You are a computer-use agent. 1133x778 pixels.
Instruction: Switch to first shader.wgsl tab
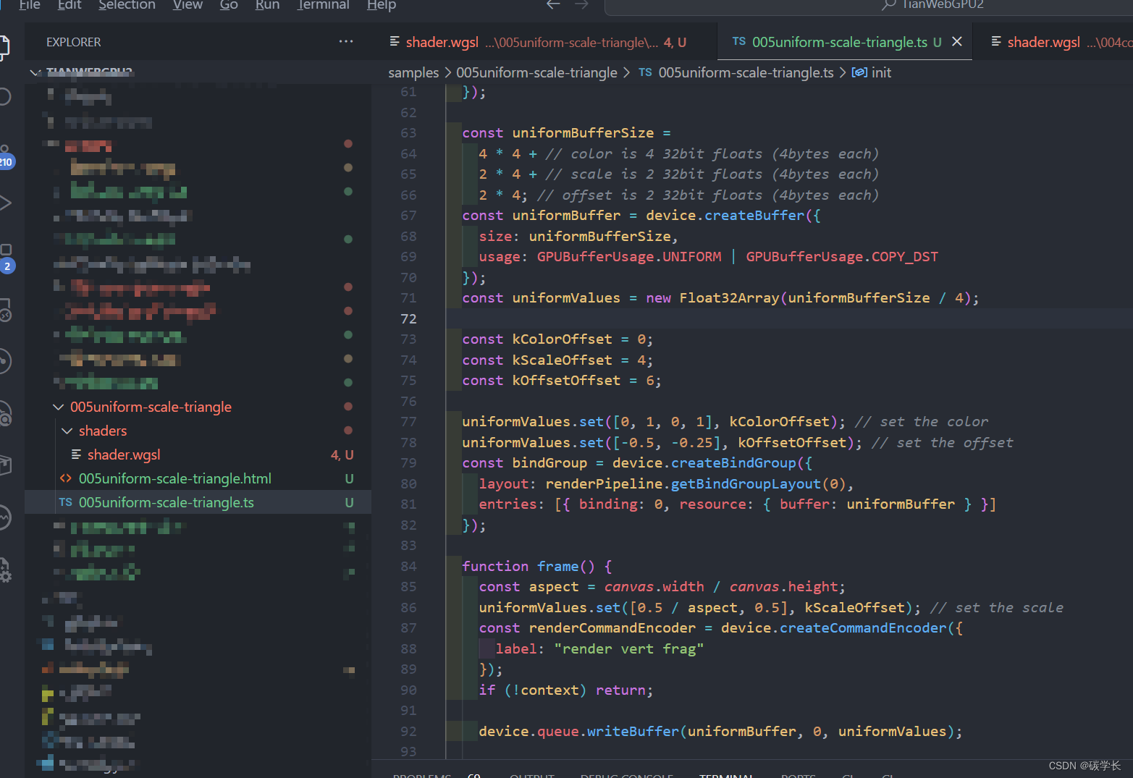(544, 41)
